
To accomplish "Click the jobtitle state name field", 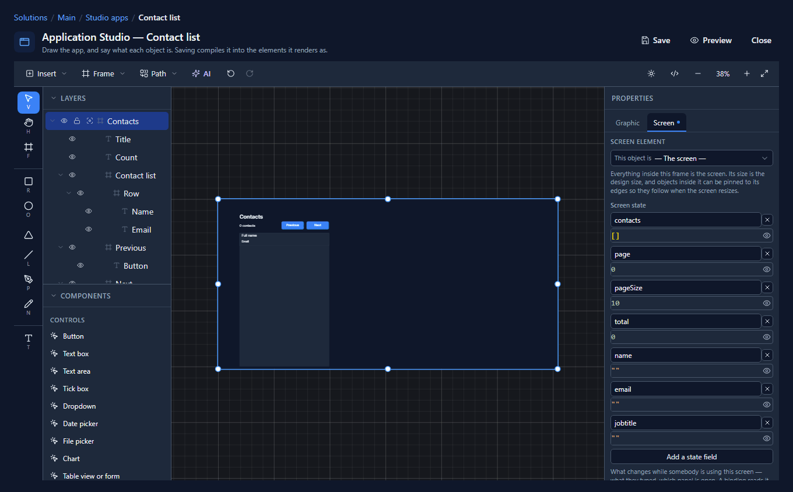I will click(686, 423).
